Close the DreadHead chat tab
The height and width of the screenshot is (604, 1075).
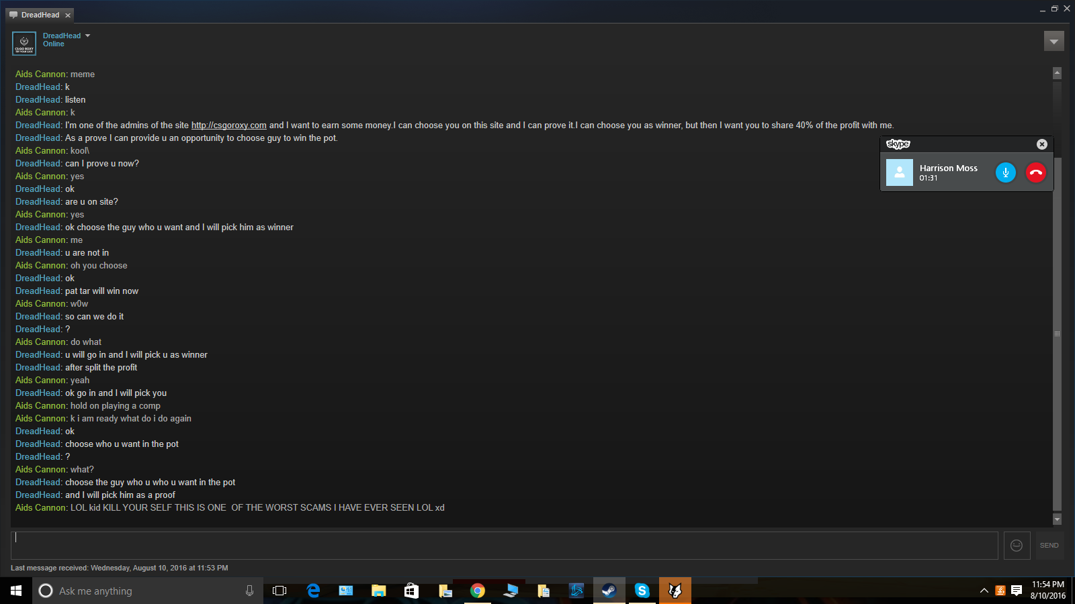[68, 15]
